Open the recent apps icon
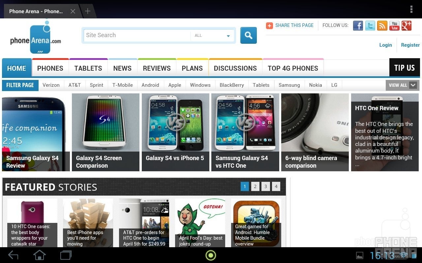The image size is (422, 263). 66,255
